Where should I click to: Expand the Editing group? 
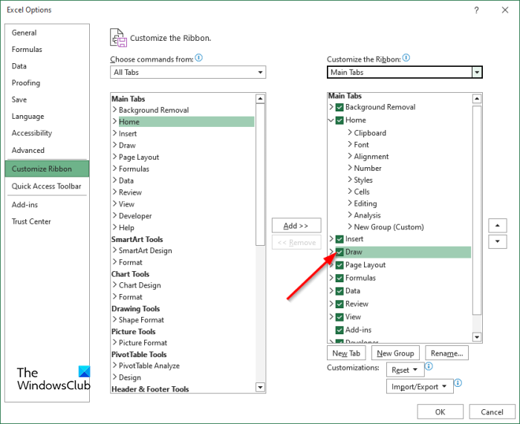click(x=350, y=203)
